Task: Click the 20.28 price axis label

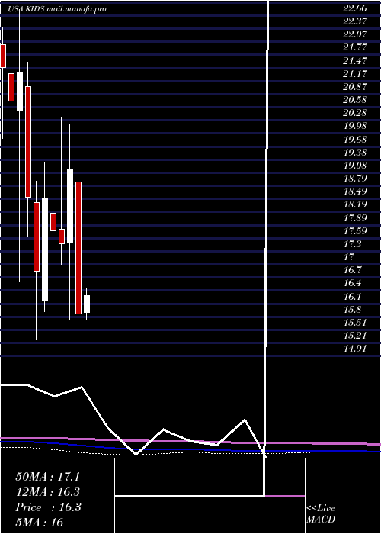Action: [354, 113]
